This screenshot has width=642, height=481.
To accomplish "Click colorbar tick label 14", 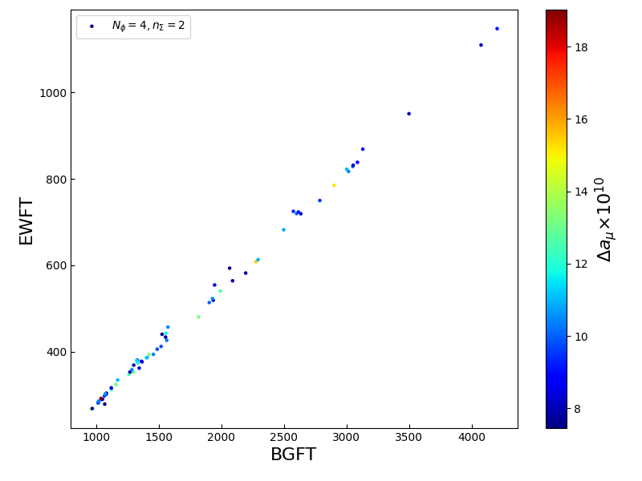I will click(x=580, y=192).
